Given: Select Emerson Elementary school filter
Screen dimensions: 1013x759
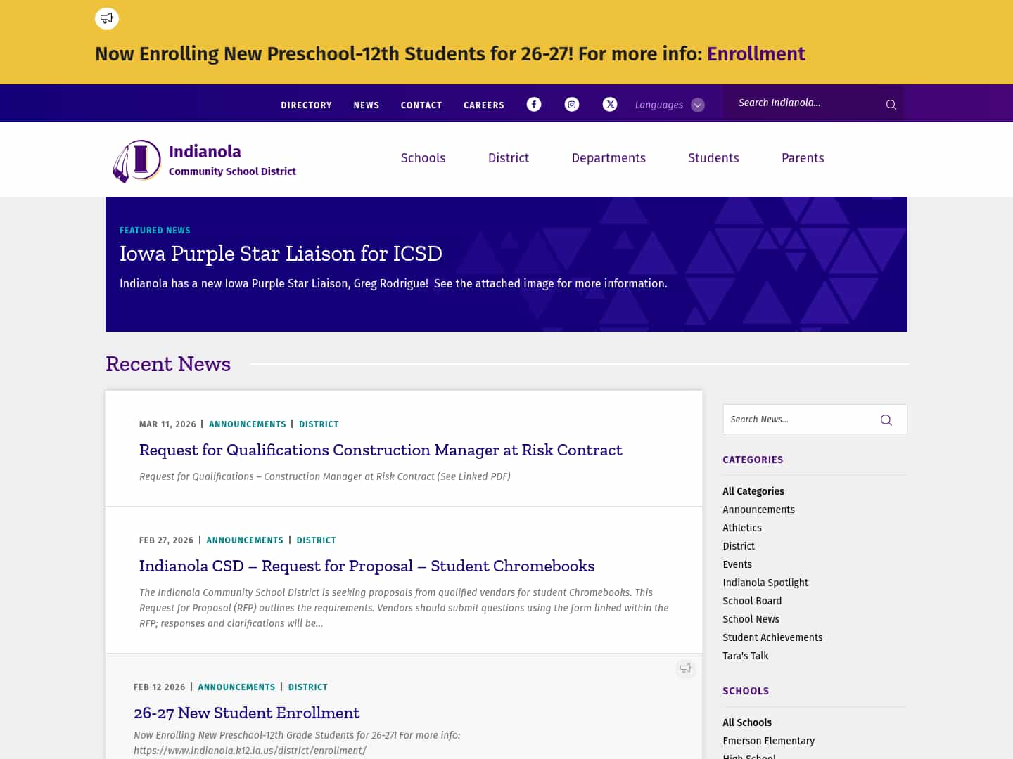Looking at the screenshot, I should click(x=768, y=741).
